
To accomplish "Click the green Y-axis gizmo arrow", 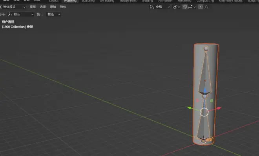I will point(189,108).
